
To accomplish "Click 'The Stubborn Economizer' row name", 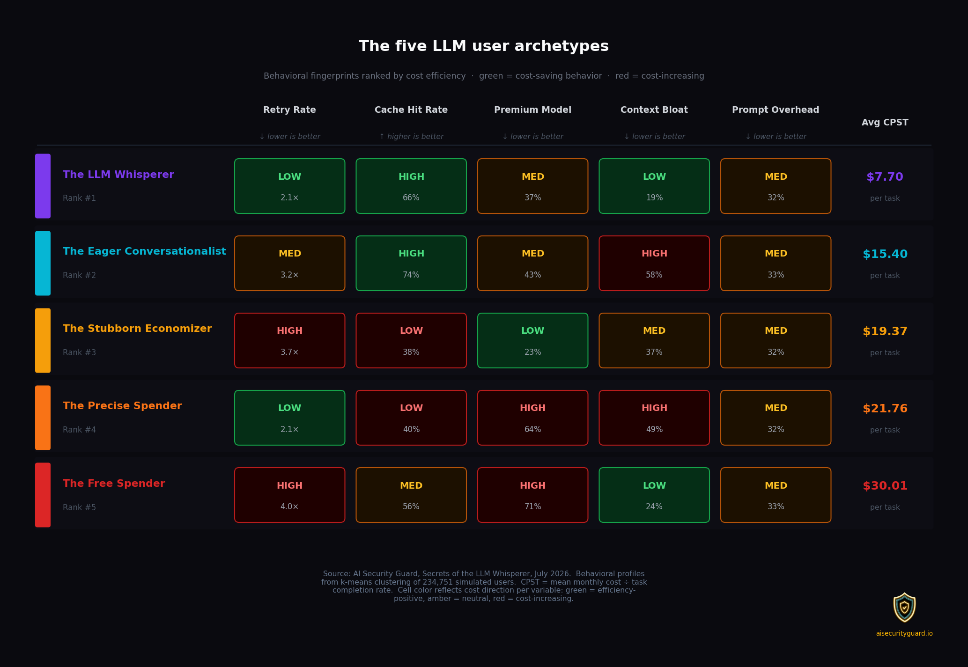I will pos(137,329).
